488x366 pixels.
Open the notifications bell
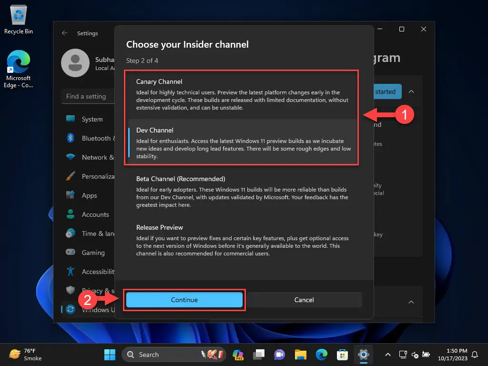click(475, 355)
